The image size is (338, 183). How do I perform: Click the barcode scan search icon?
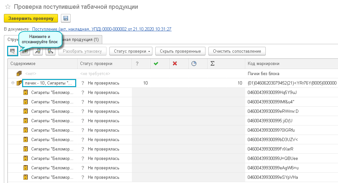click(x=13, y=51)
